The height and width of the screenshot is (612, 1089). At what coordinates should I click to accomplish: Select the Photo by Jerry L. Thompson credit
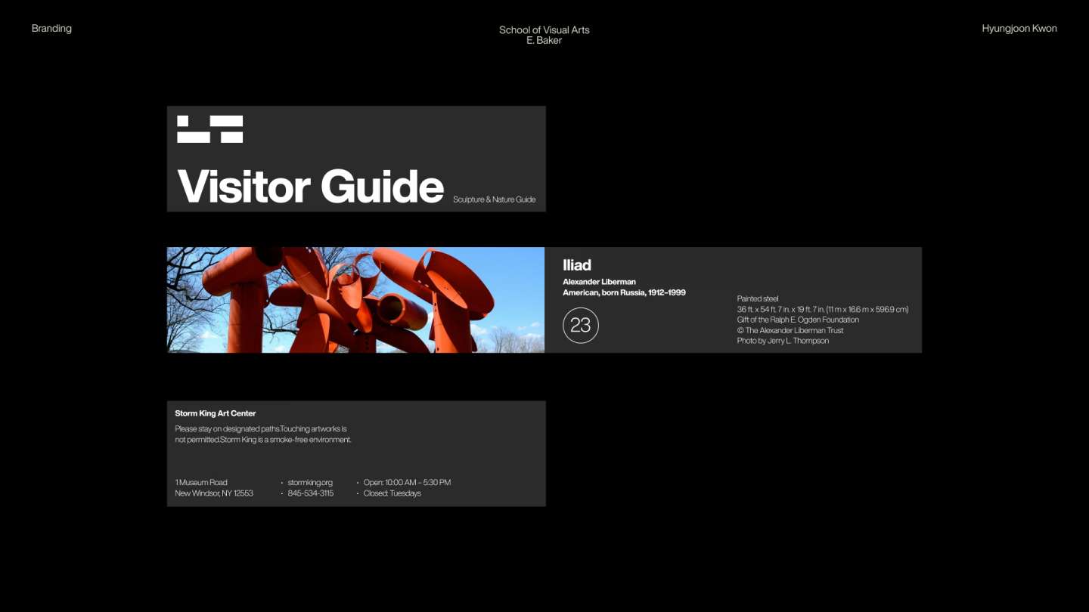(x=783, y=341)
